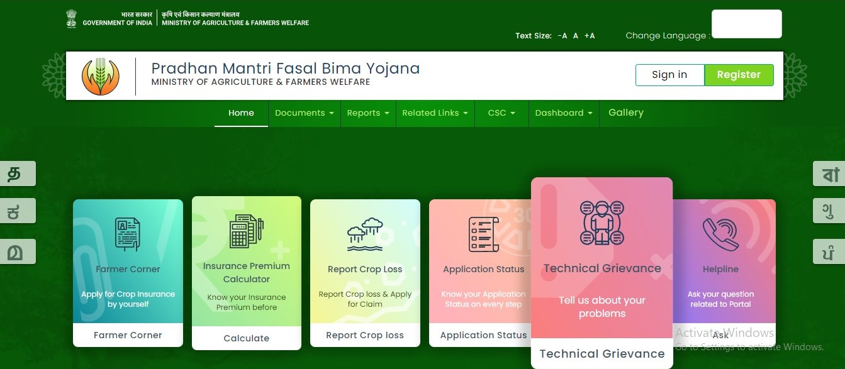This screenshot has height=369, width=845.
Task: Click the Pradhan Mantri Fasal Bima Yojana title
Action: point(285,69)
